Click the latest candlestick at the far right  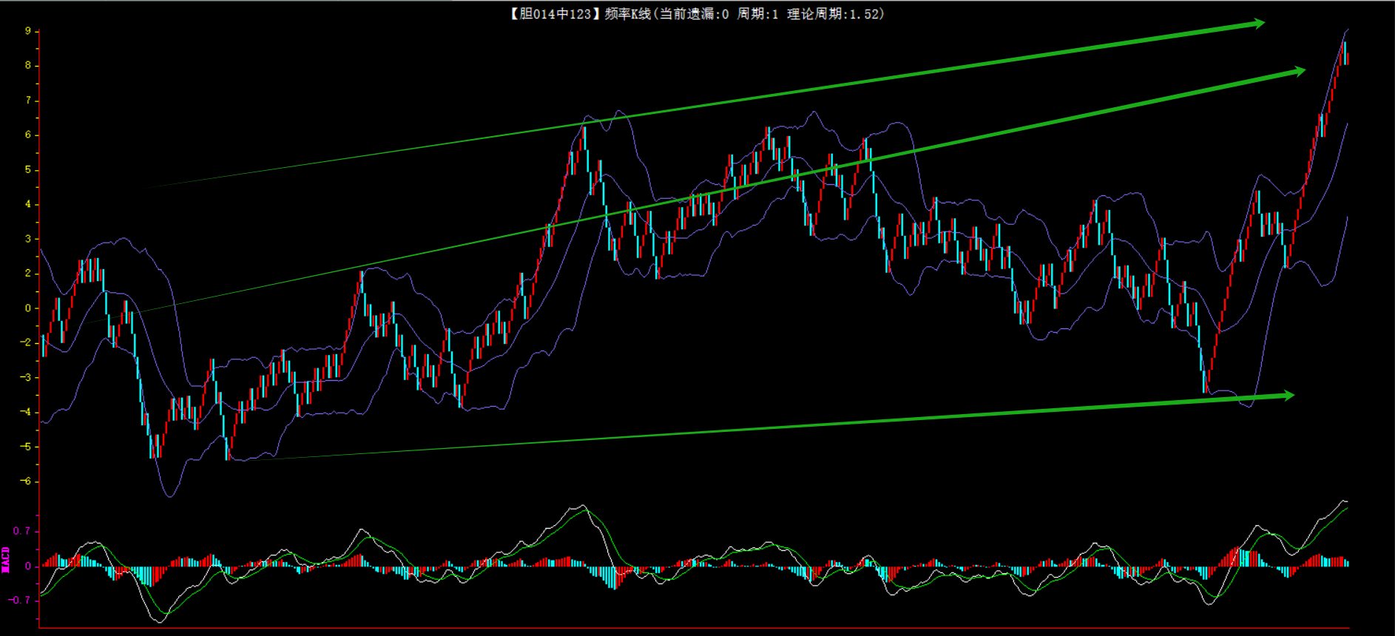1347,58
